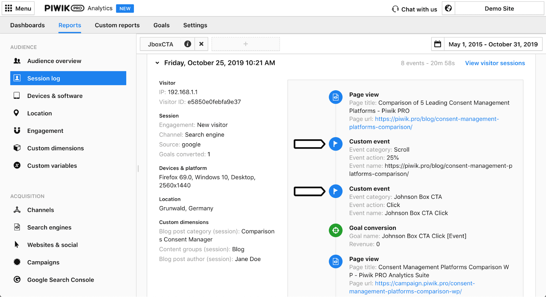546x297 pixels.
Task: Open Google Search Console report
Action: [60, 280]
